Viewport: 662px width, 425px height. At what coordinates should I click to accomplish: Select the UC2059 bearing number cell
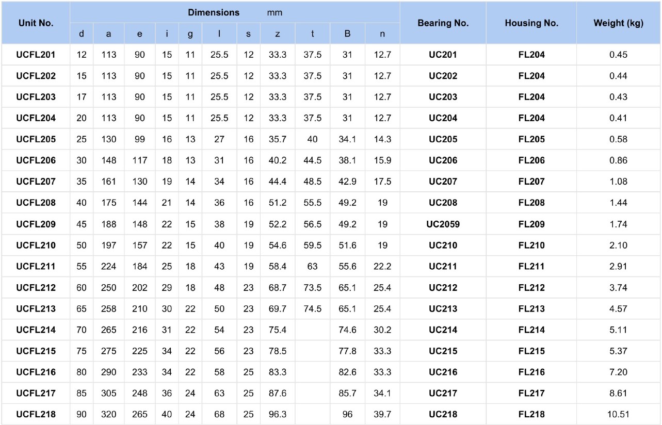pyautogui.click(x=443, y=224)
